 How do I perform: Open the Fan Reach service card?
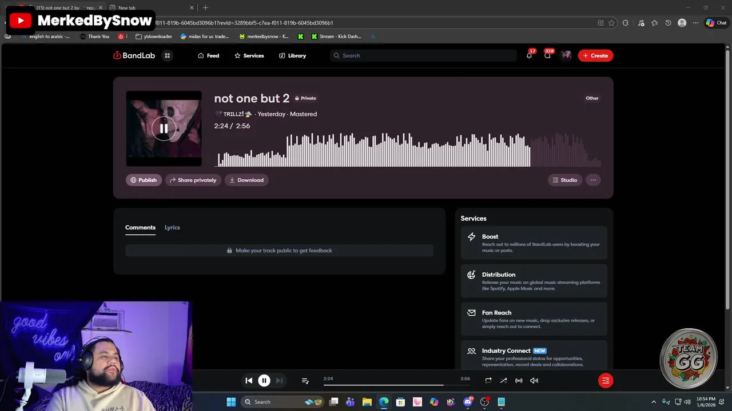click(534, 319)
